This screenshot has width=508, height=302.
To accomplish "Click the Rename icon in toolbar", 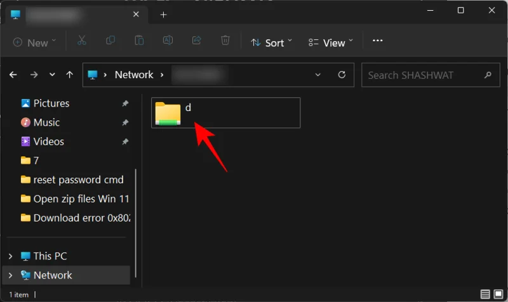I will (x=168, y=41).
